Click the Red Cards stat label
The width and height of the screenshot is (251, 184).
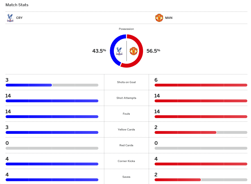pyautogui.click(x=126, y=145)
